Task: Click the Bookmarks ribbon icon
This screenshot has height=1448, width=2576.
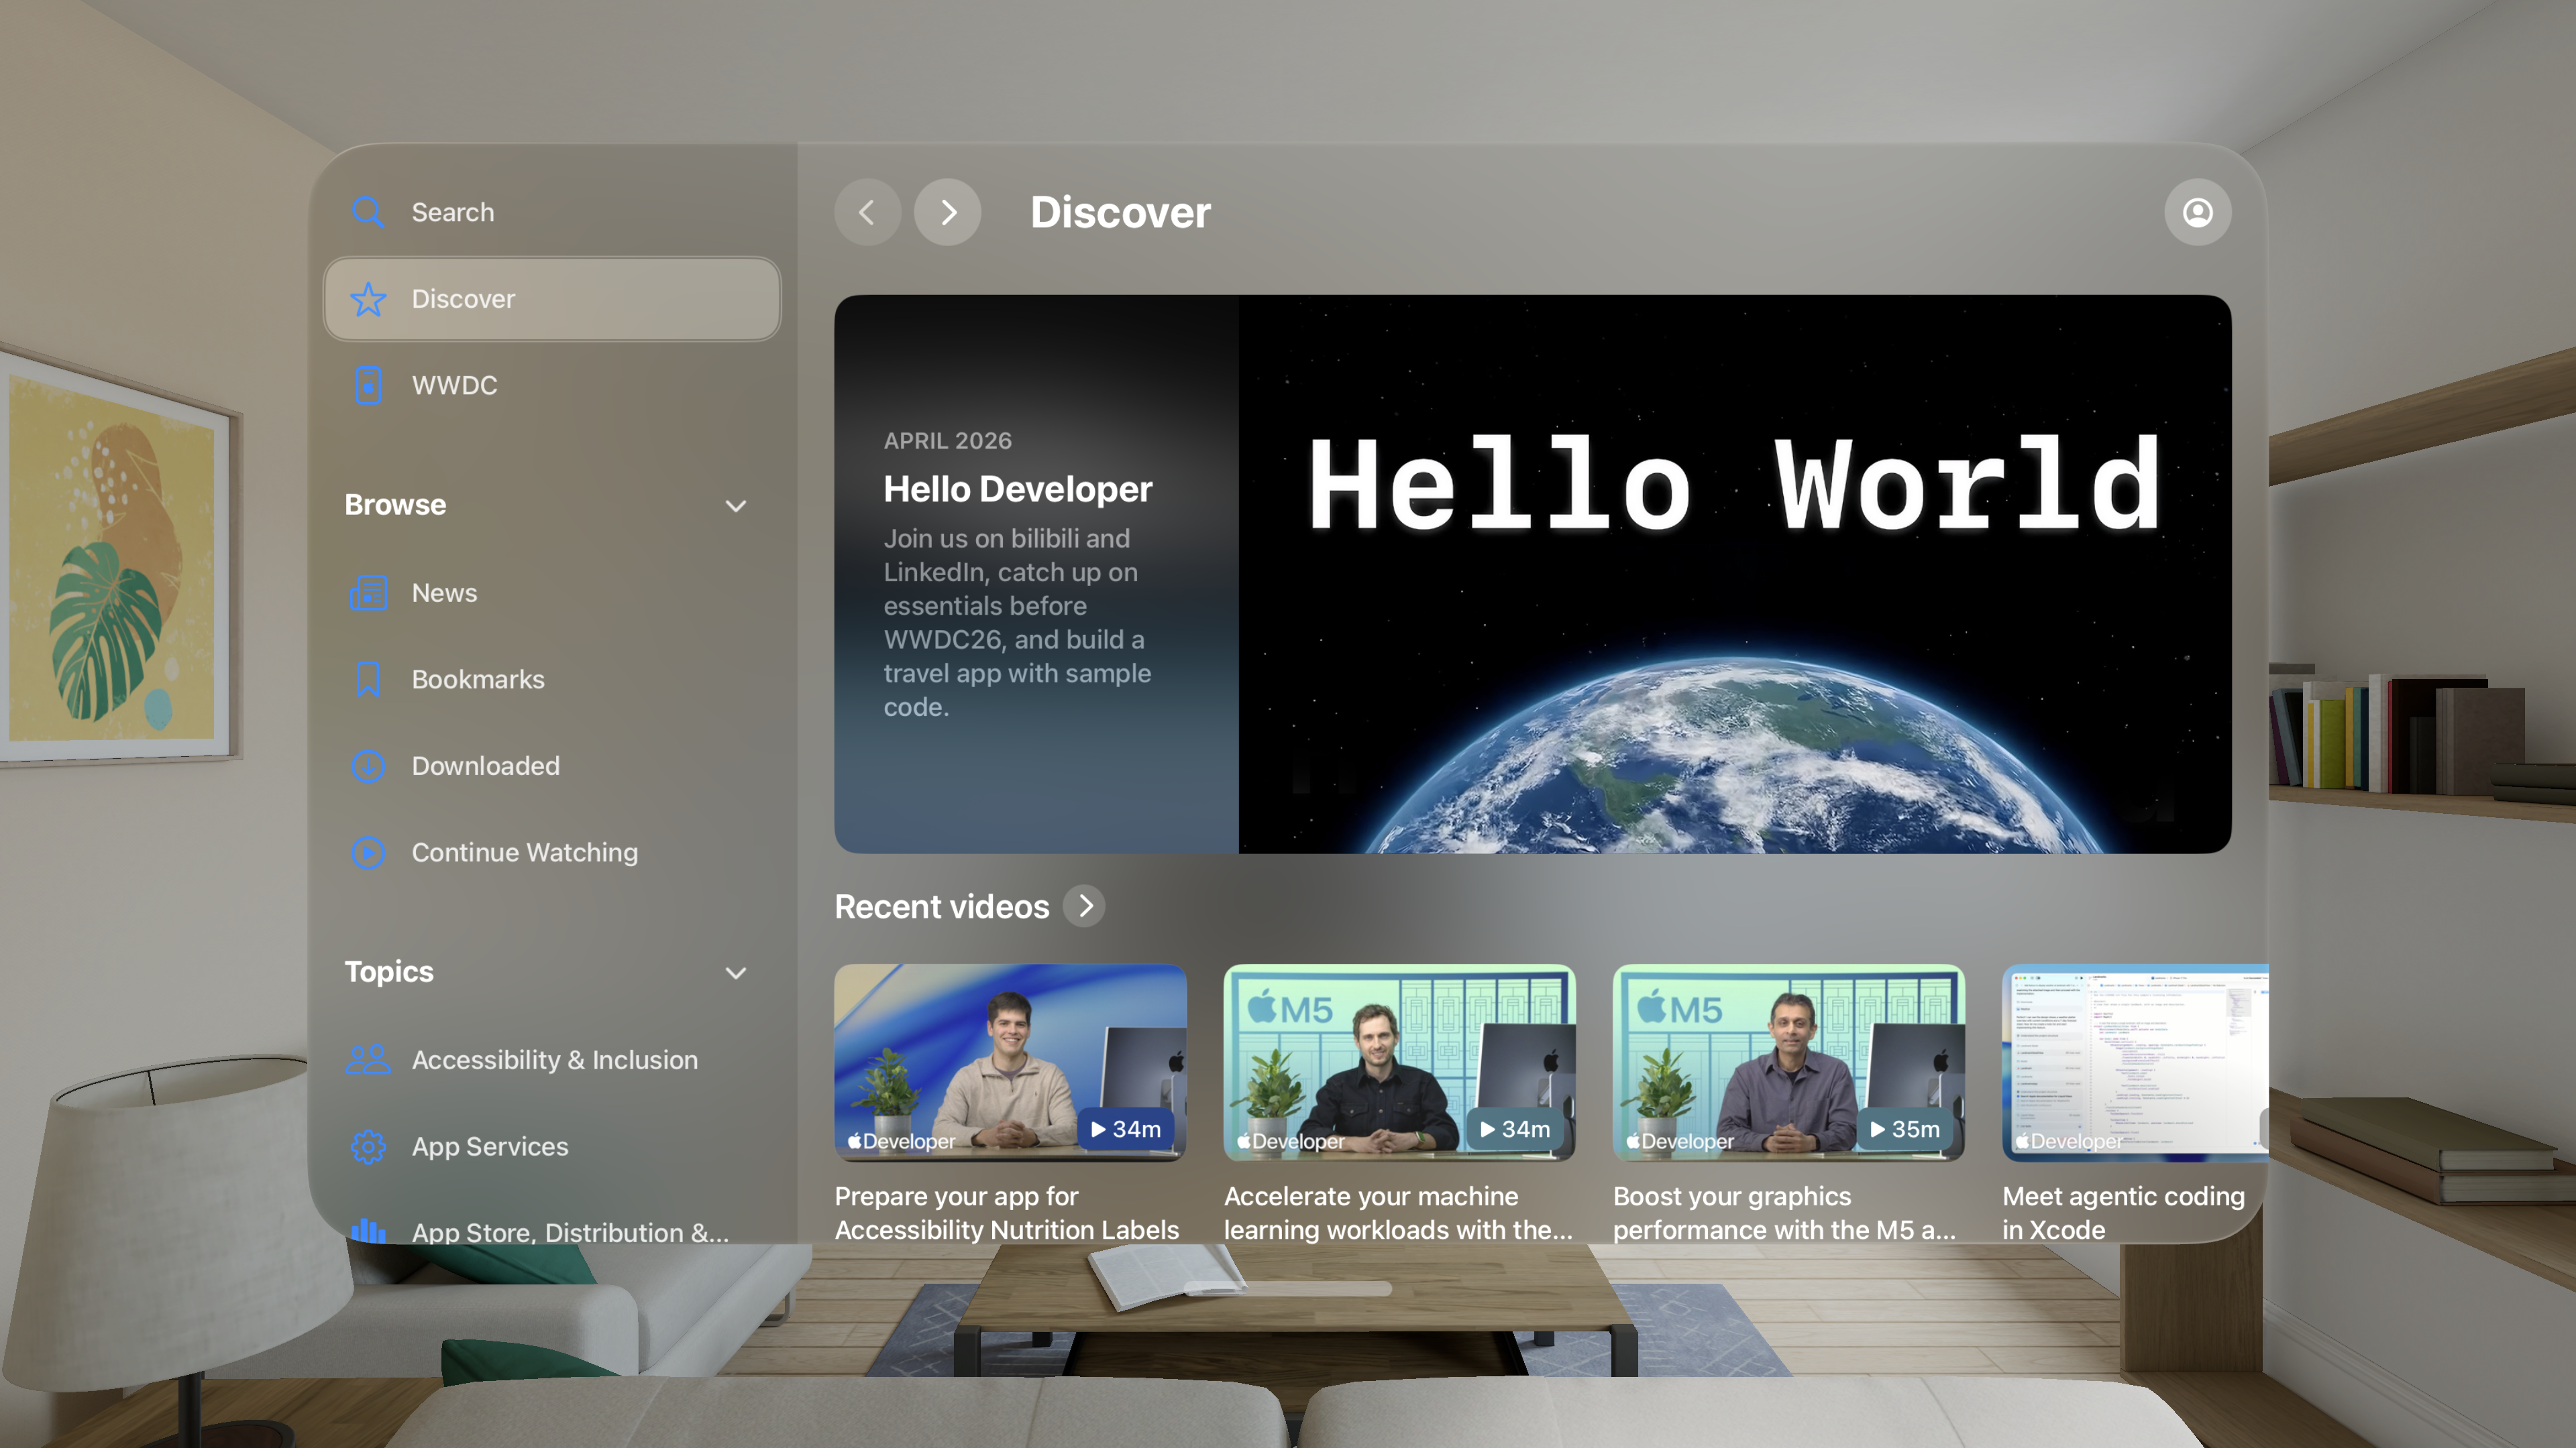Action: point(368,680)
